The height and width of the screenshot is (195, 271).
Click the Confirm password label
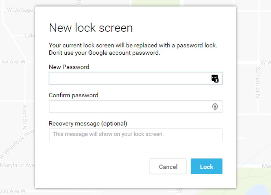pyautogui.click(x=73, y=95)
